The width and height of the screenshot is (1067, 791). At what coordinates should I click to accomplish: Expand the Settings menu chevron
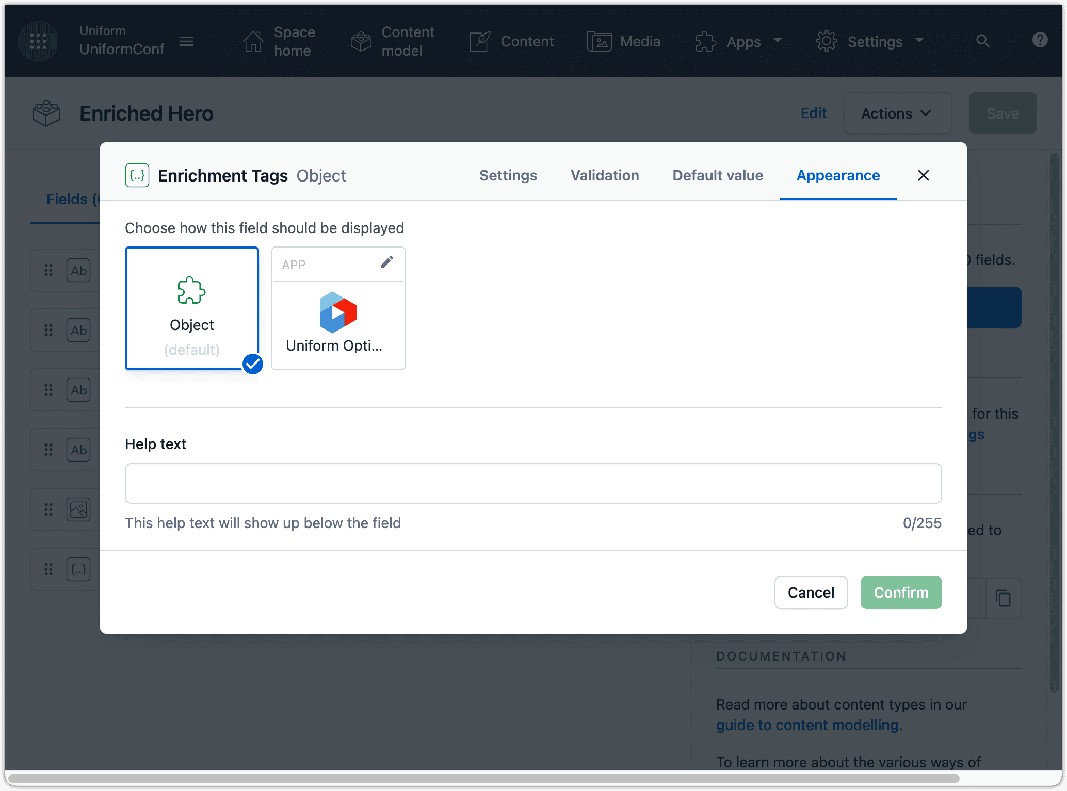(920, 41)
